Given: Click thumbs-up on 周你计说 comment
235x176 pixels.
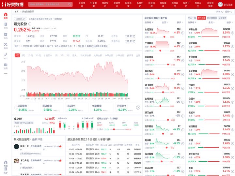Looking at the screenshot, I should click(x=60, y=146).
